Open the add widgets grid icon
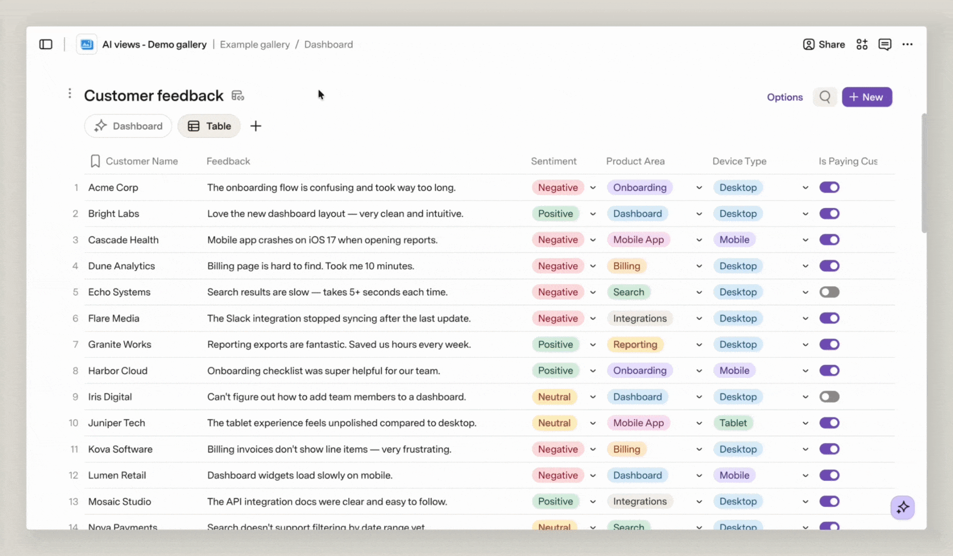 862,44
